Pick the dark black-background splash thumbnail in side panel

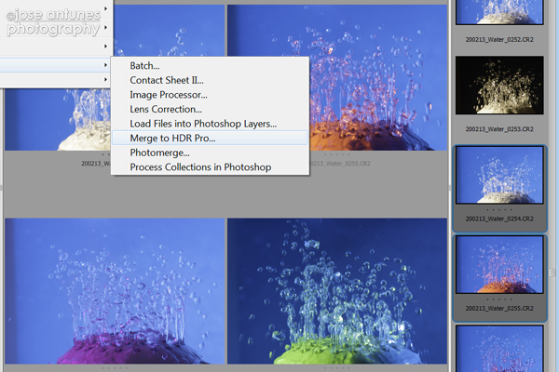pos(499,85)
